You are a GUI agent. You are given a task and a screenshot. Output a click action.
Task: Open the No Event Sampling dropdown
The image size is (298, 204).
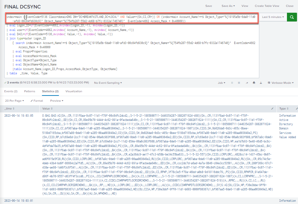pyautogui.click(x=108, y=83)
